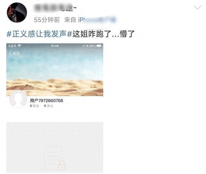Viewport: 206px width, 174px height.
Task: Click the locked document icon
Action: click(x=53, y=158)
